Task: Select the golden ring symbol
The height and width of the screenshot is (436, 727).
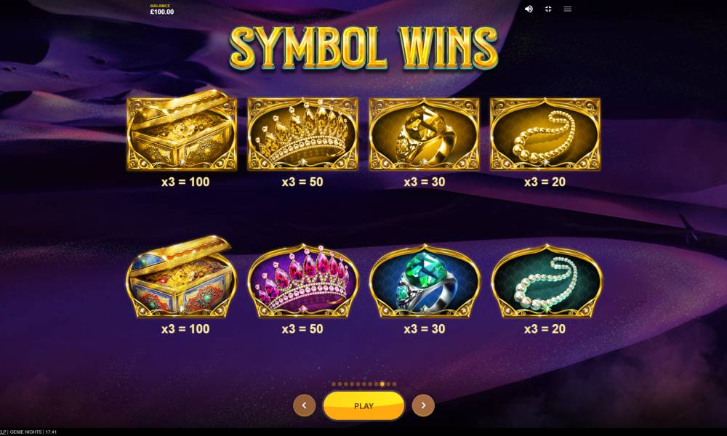Action: [x=425, y=134]
